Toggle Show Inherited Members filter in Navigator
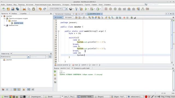Screen dimensions: 175x98 click(x=3, y=89)
